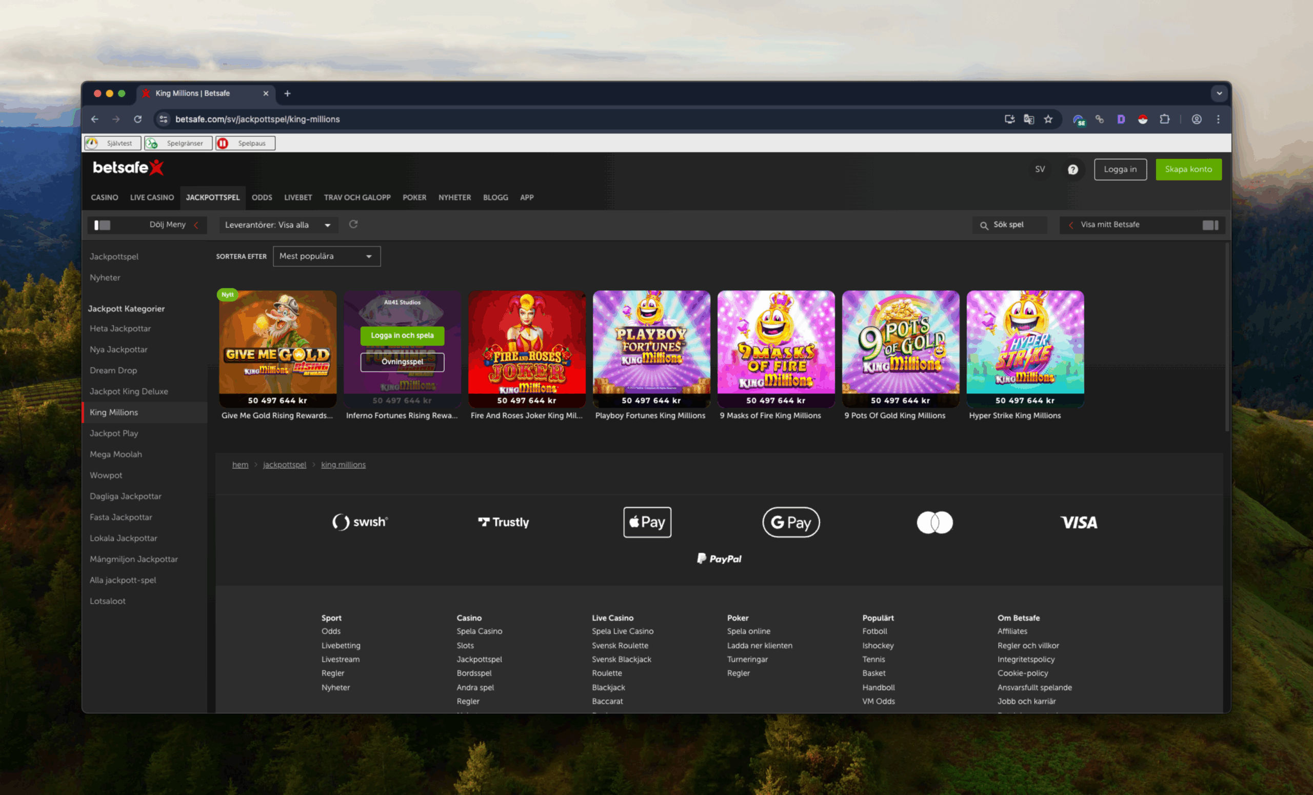Switch to the CASINO tab

105,197
